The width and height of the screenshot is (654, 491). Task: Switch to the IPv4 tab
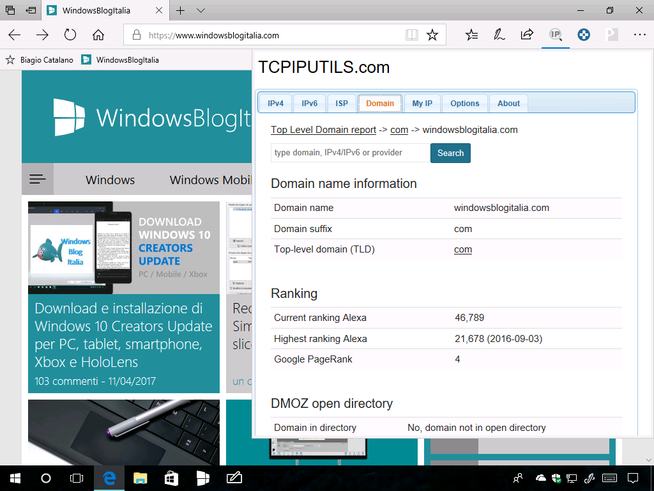coord(275,103)
